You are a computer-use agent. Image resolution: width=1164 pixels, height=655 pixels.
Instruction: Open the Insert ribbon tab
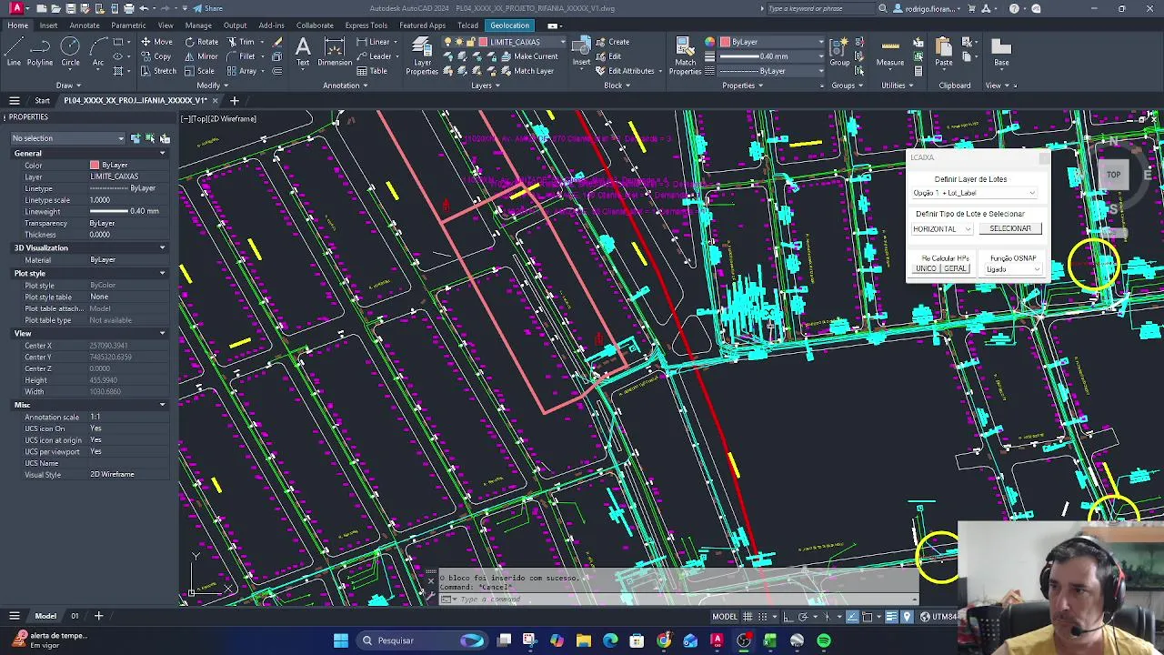[48, 25]
